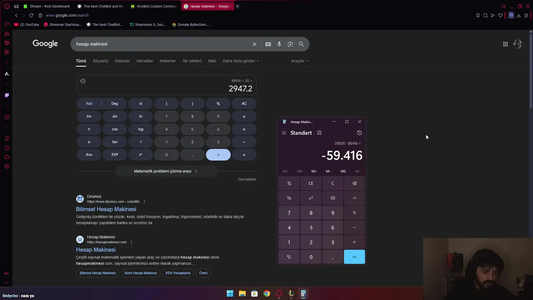
Task: Click the C button in Windows Calculator
Action: pyautogui.click(x=332, y=183)
